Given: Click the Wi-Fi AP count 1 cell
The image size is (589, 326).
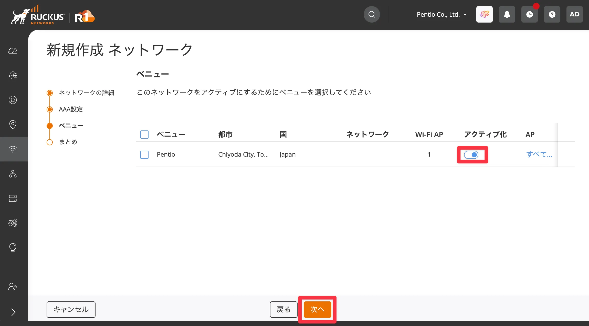Looking at the screenshot, I should [x=429, y=155].
